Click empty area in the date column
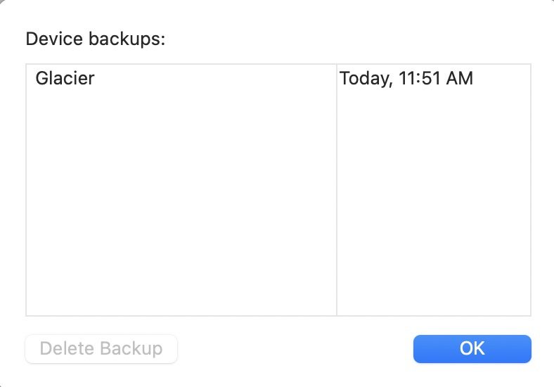Image resolution: width=554 pixels, height=387 pixels. 434,204
